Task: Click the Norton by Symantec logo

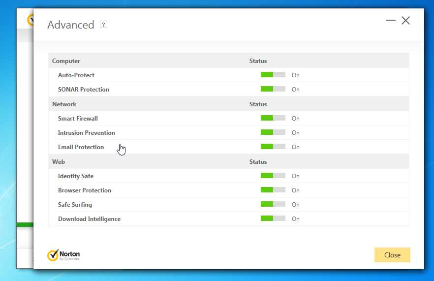Action: (63, 255)
